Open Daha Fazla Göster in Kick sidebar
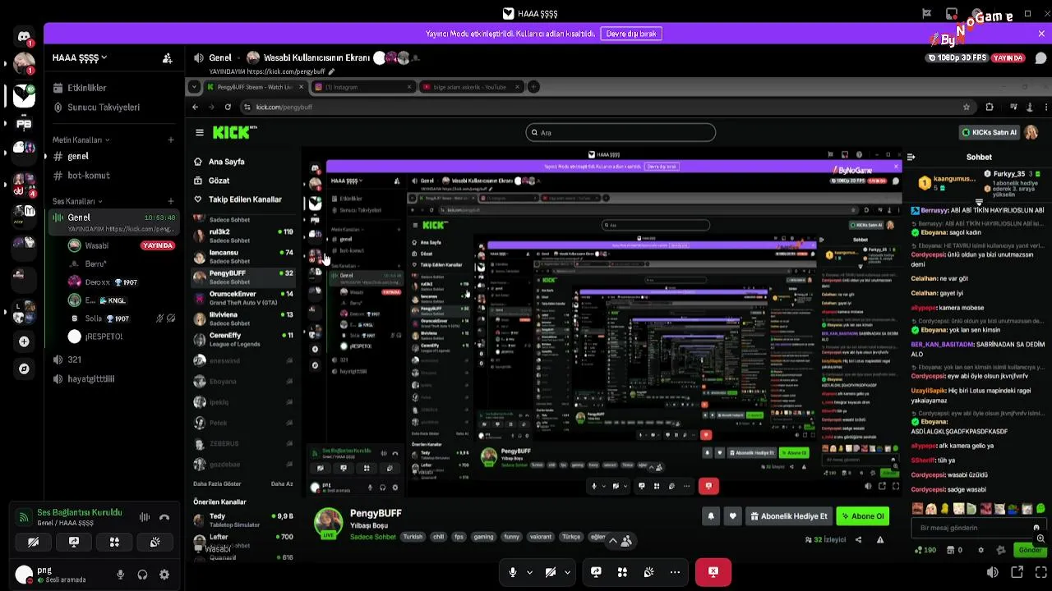This screenshot has width=1052, height=591. (x=217, y=484)
